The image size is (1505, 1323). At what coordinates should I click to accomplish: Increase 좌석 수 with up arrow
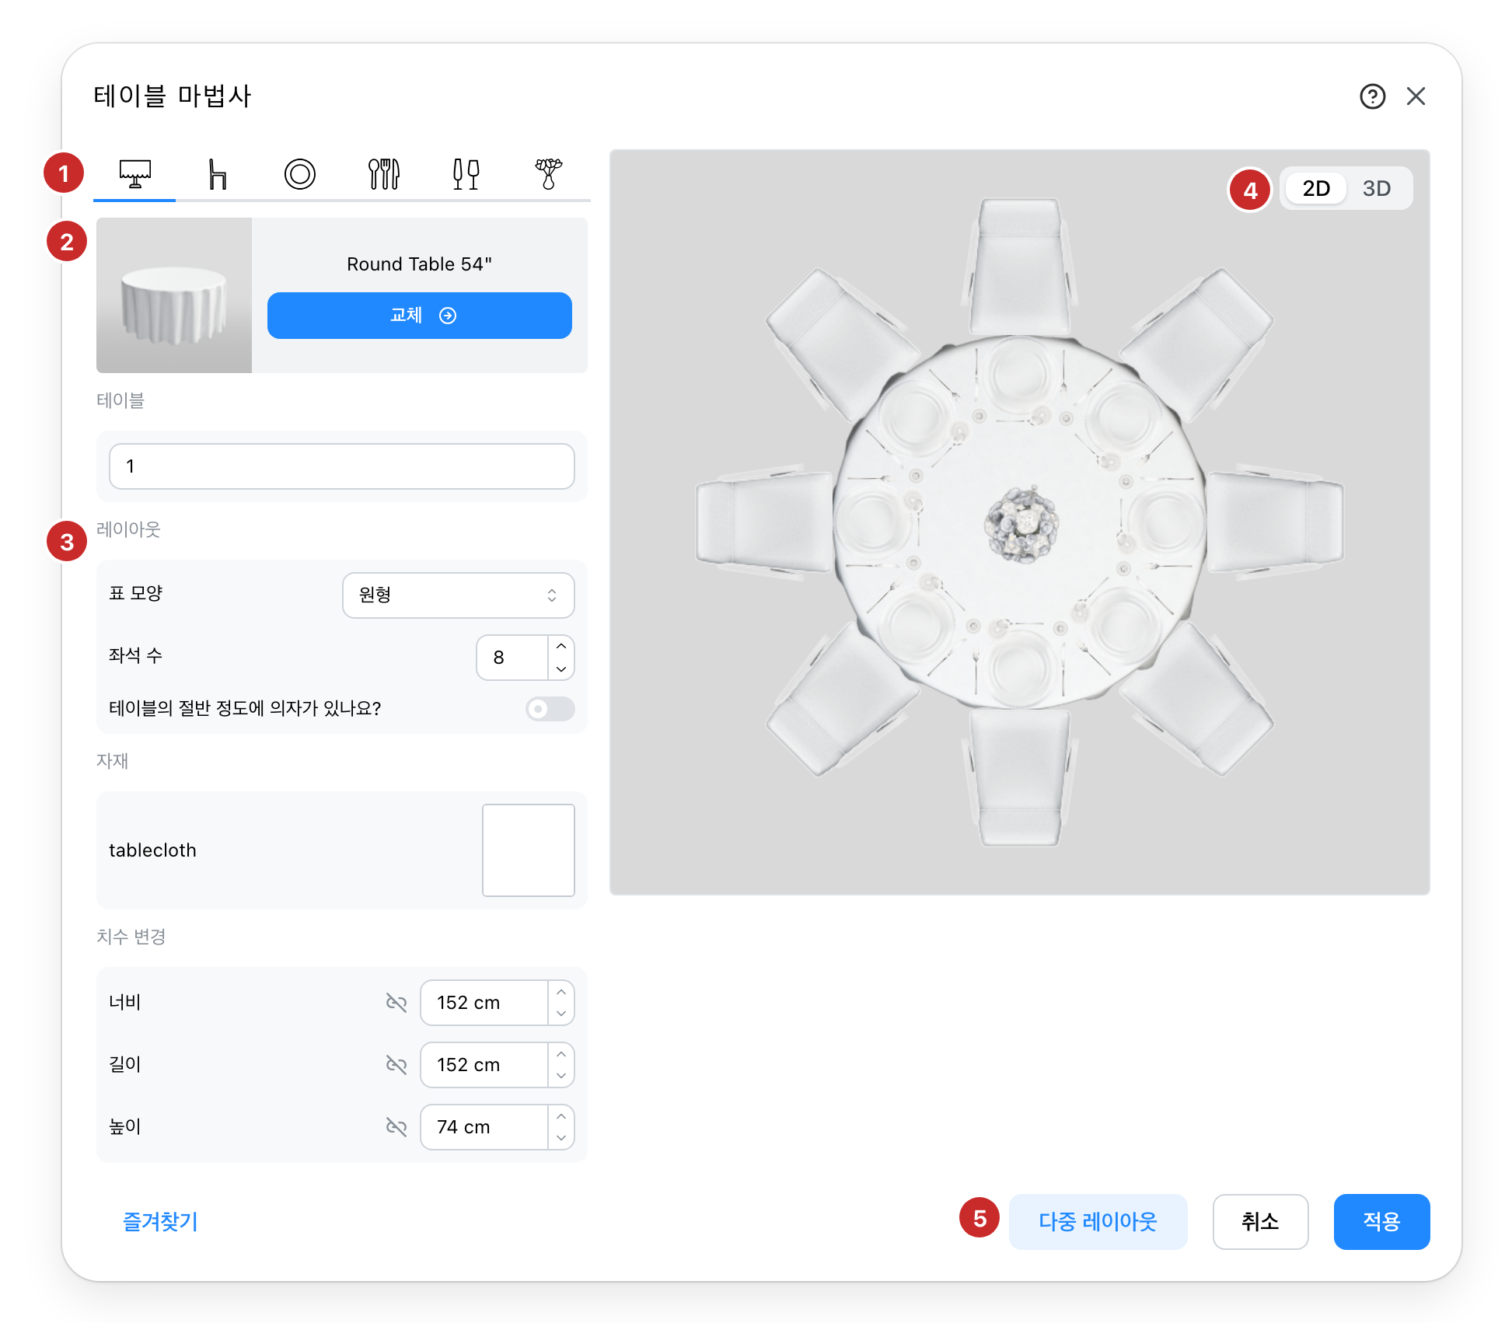pyautogui.click(x=561, y=646)
